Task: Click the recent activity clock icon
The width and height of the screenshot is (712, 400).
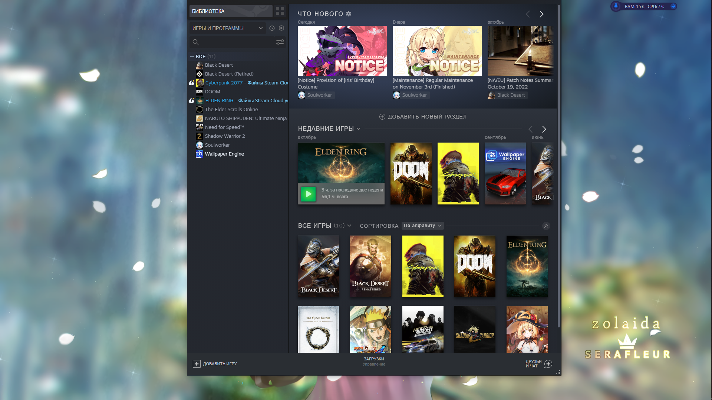Action: [x=272, y=28]
